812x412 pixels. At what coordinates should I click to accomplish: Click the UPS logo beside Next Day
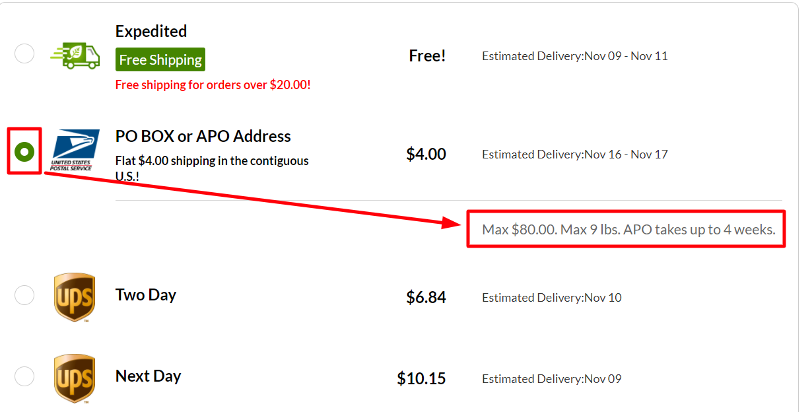coord(75,378)
